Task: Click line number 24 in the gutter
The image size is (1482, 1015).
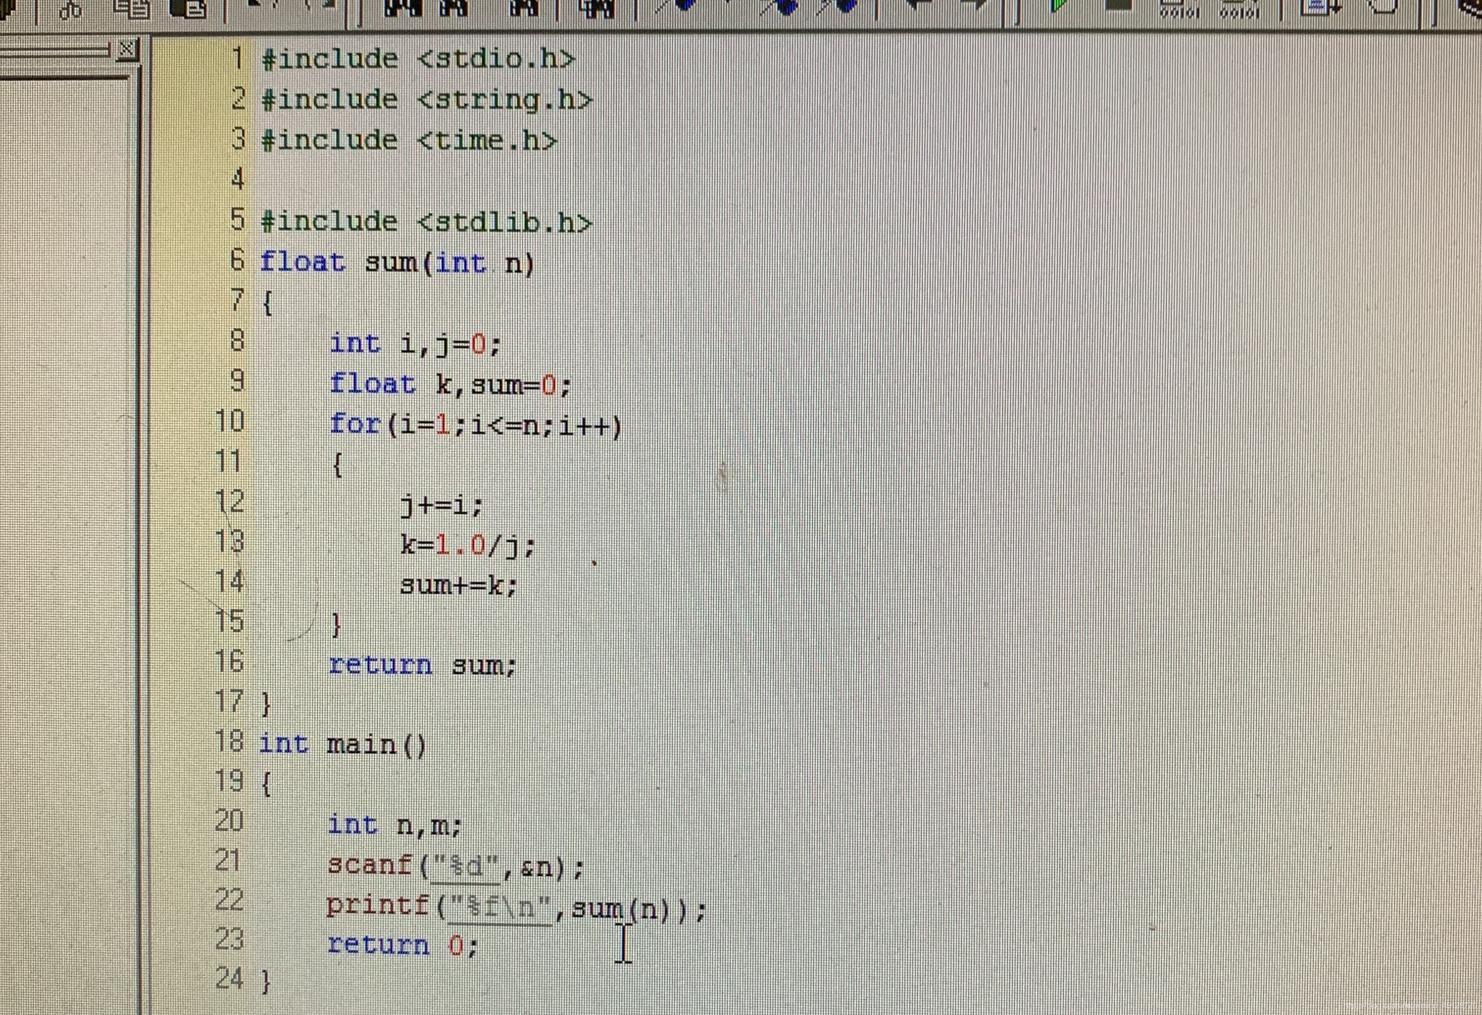Action: click(229, 979)
